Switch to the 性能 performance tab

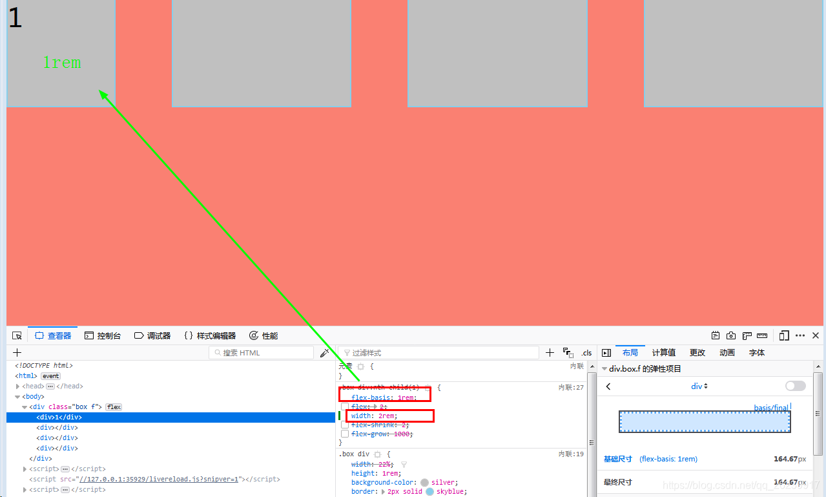pos(263,335)
